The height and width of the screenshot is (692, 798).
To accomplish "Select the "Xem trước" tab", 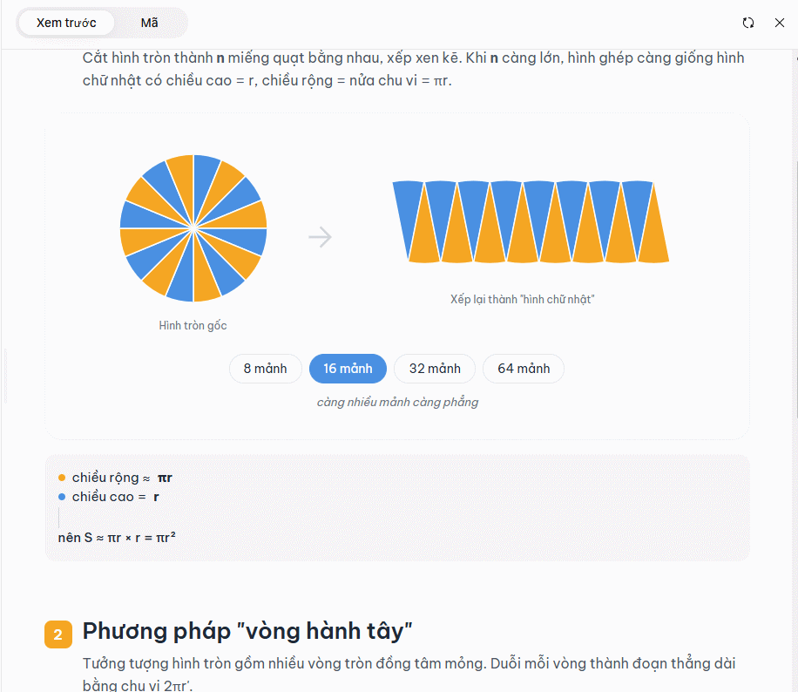I will point(67,24).
